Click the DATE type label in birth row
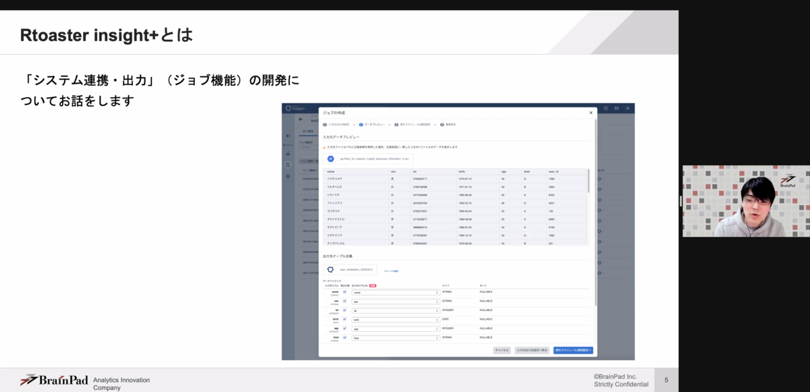This screenshot has width=810, height=392. click(x=446, y=319)
